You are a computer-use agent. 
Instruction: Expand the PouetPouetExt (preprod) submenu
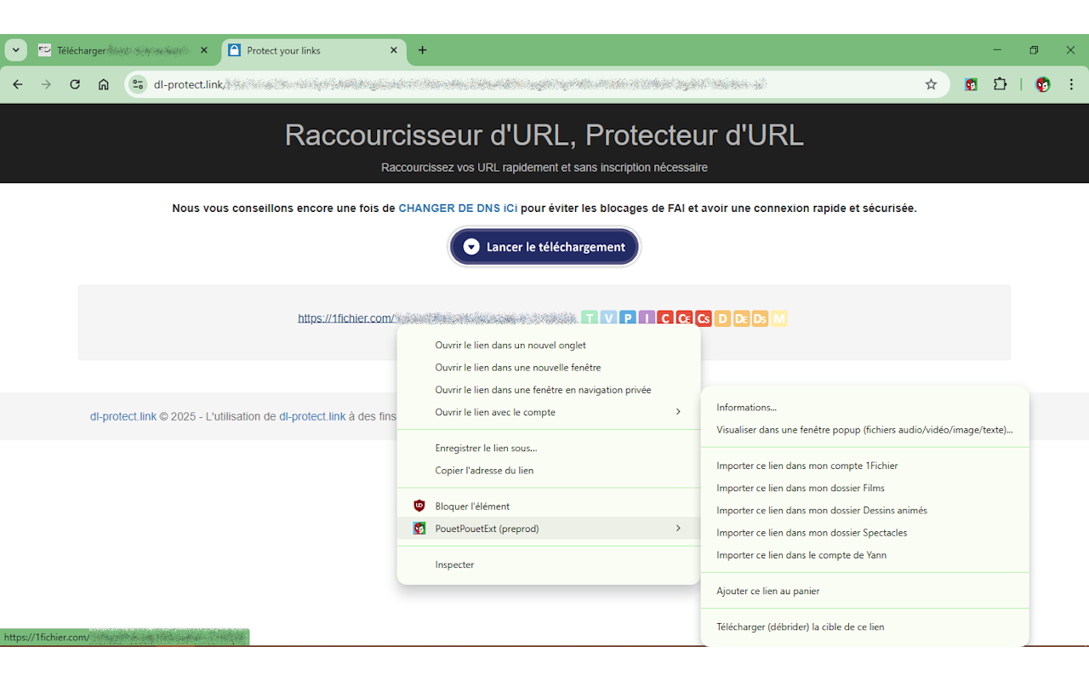coord(549,529)
